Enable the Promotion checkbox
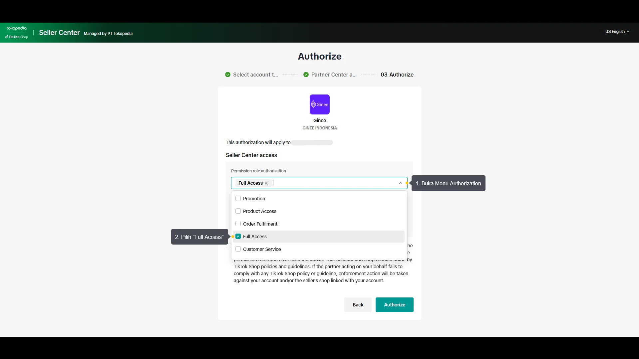Viewport: 639px width, 359px height. [x=238, y=199]
